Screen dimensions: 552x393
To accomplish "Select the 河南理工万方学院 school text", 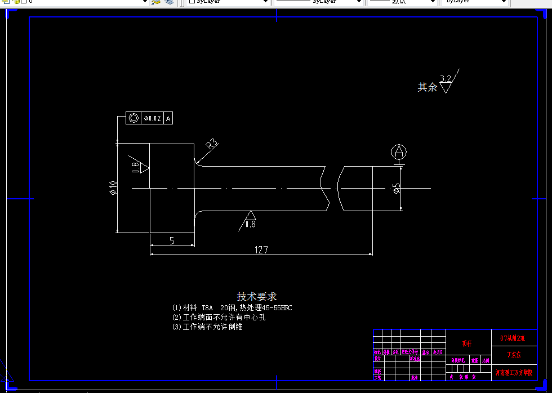I will (514, 373).
